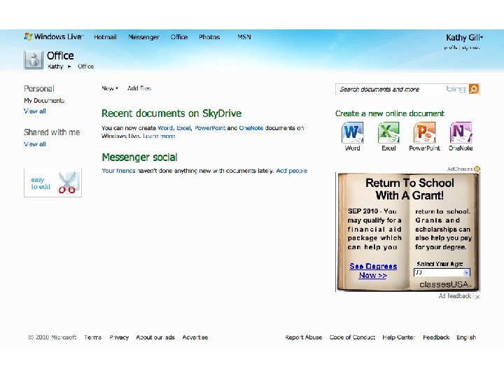The height and width of the screenshot is (378, 504).
Task: Select Office in the top navigation bar
Action: [179, 37]
